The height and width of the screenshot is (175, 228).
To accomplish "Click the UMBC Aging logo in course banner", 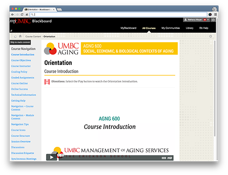I will point(62,49).
